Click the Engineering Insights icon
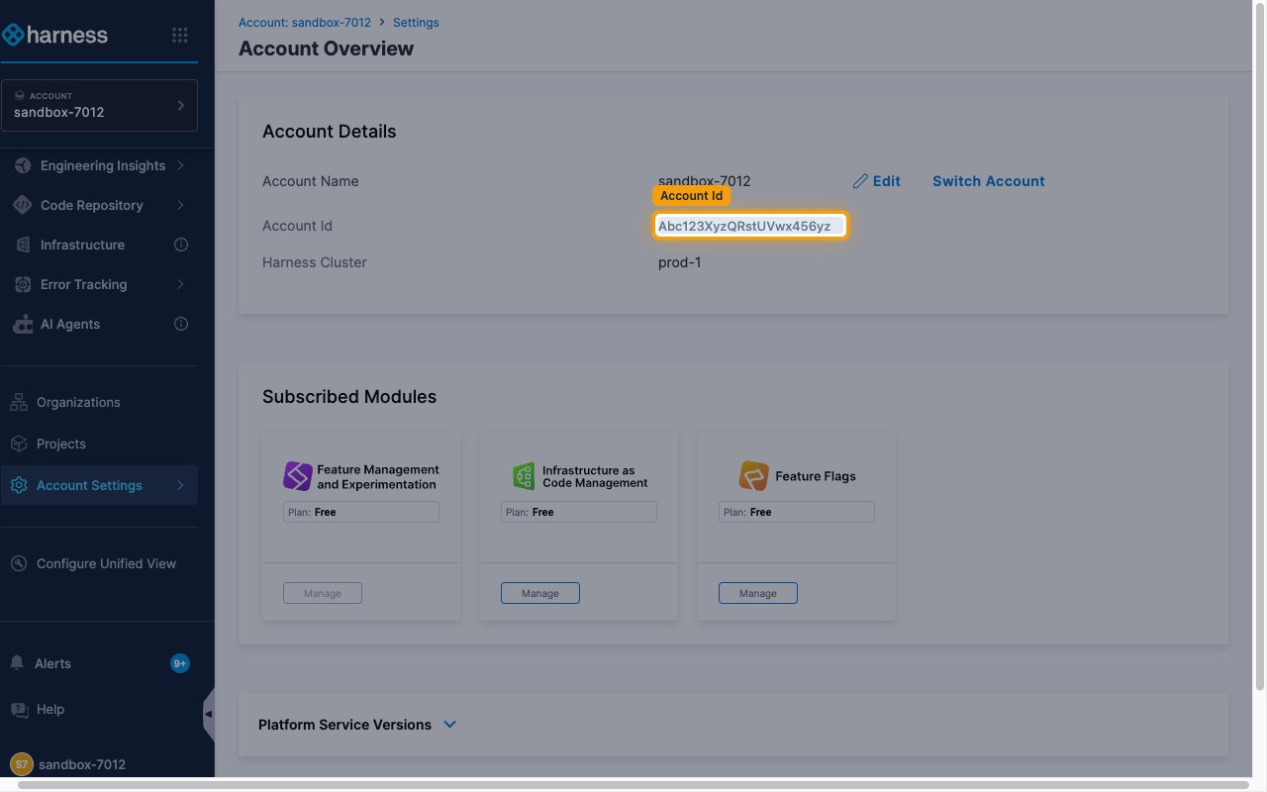Image resolution: width=1267 pixels, height=792 pixels. point(22,165)
